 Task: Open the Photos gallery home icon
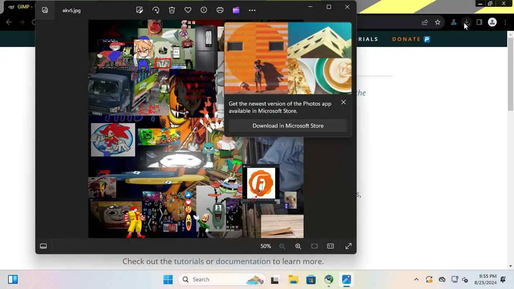pos(45,10)
